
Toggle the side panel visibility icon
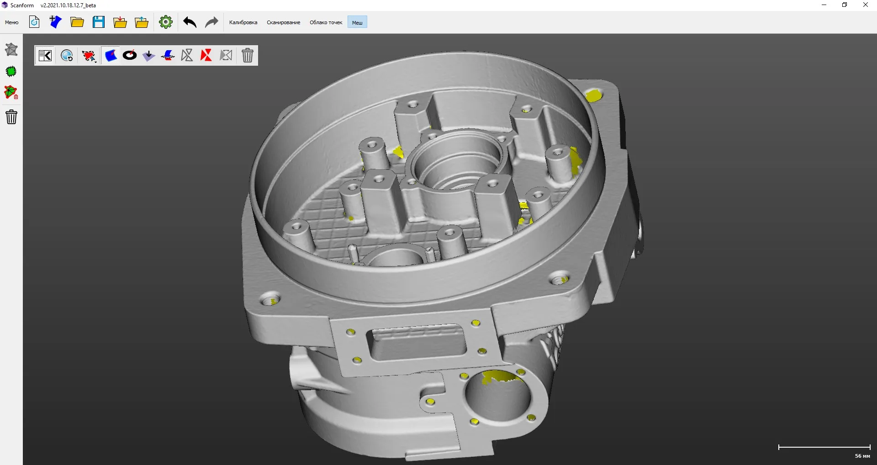(44, 55)
